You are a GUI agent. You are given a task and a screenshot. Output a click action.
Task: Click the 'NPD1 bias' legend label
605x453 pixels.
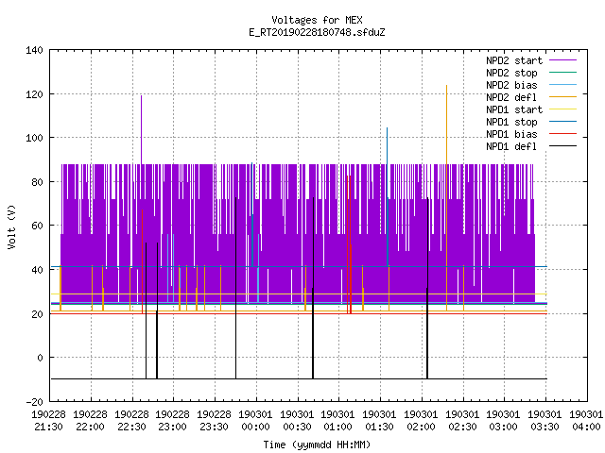(x=511, y=134)
